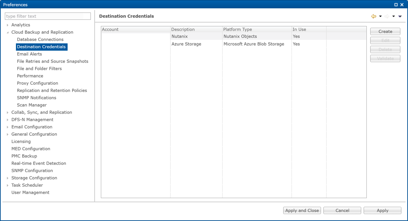Open MED Configuration page

(x=31, y=149)
